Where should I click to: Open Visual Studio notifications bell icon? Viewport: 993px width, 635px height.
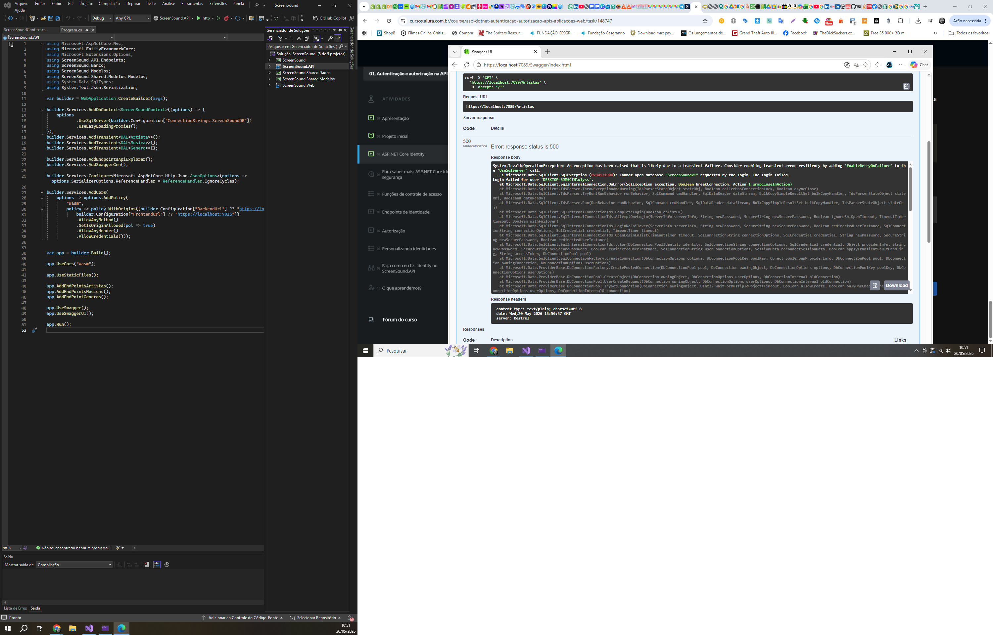pos(350,618)
